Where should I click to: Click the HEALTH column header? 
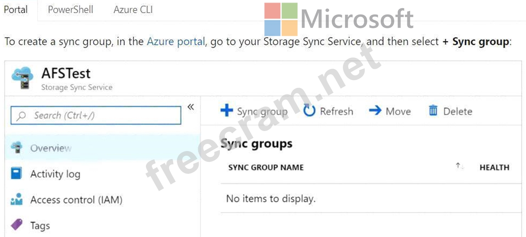pyautogui.click(x=494, y=168)
